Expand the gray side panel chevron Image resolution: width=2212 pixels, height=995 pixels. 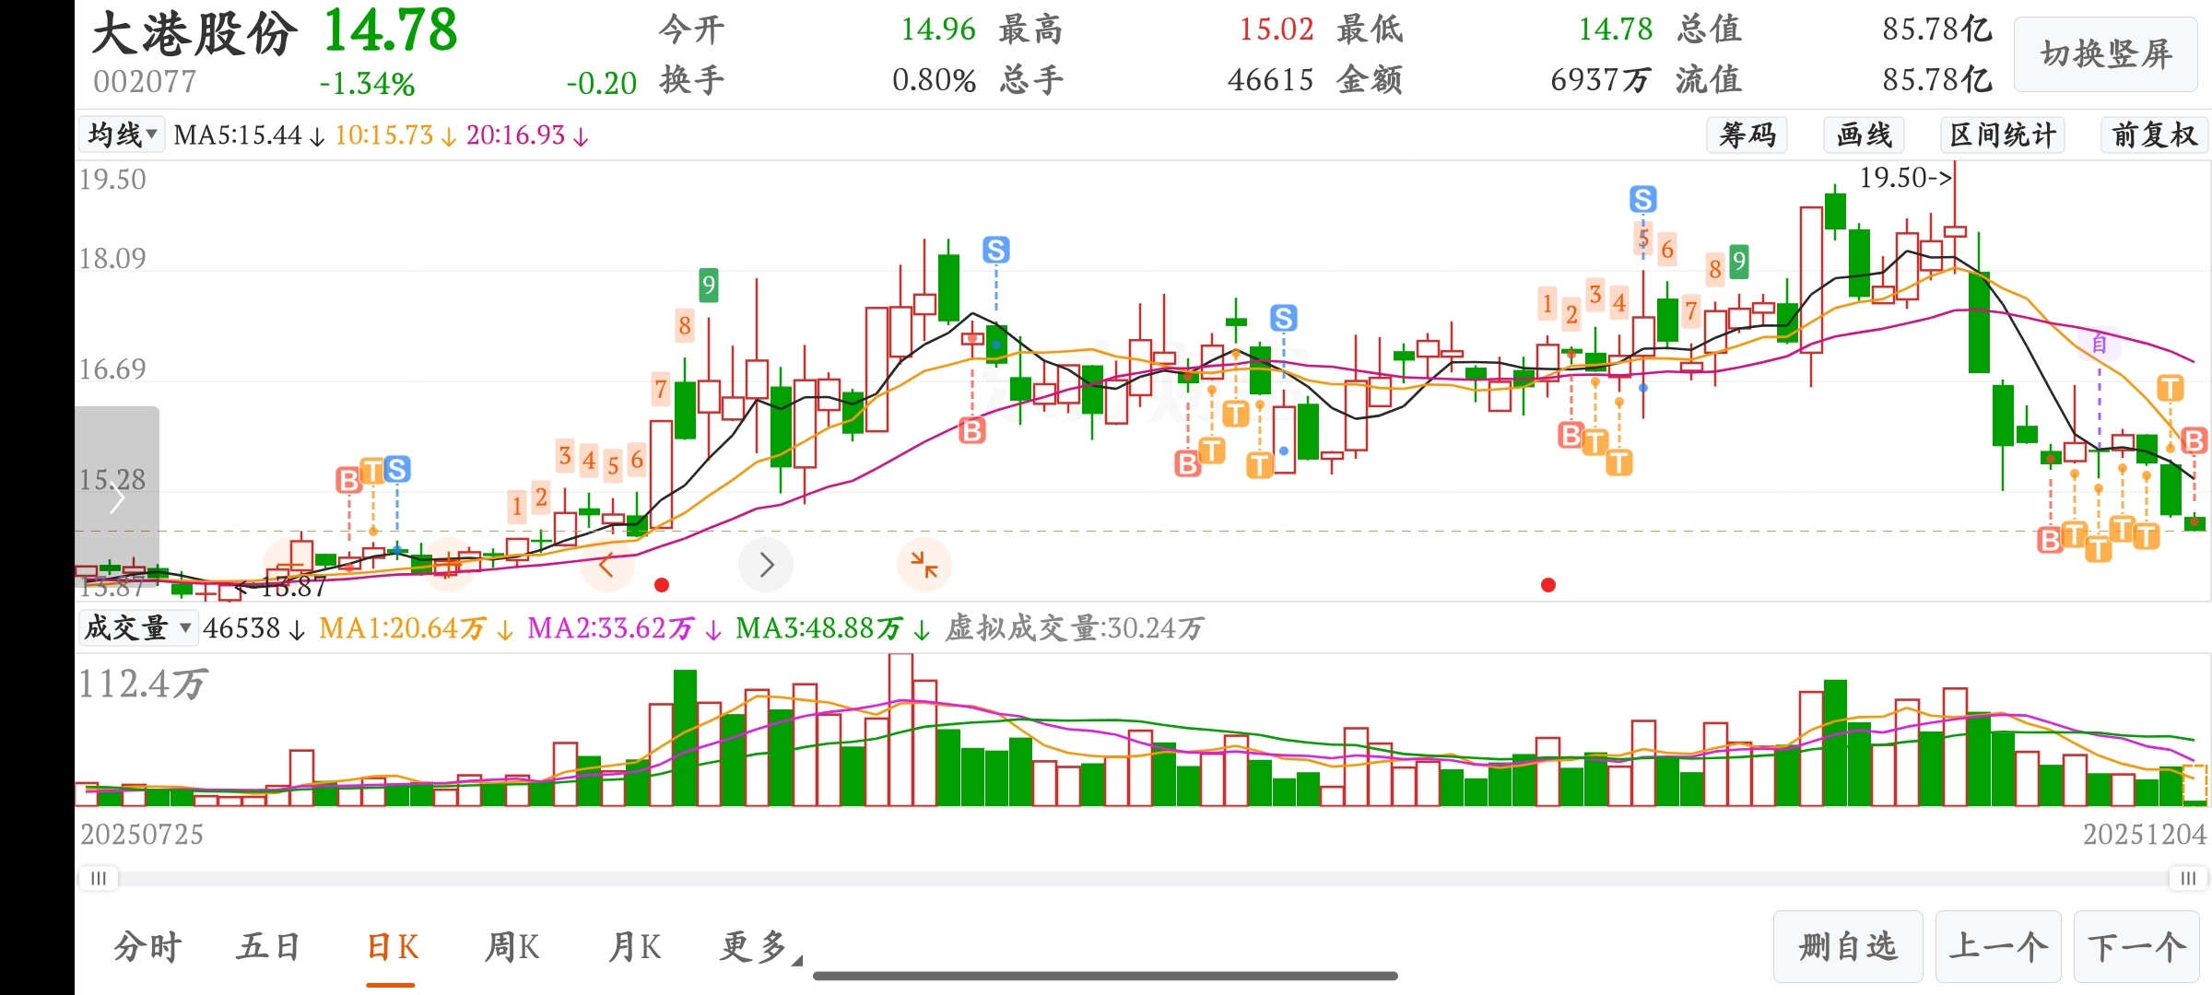(x=117, y=498)
